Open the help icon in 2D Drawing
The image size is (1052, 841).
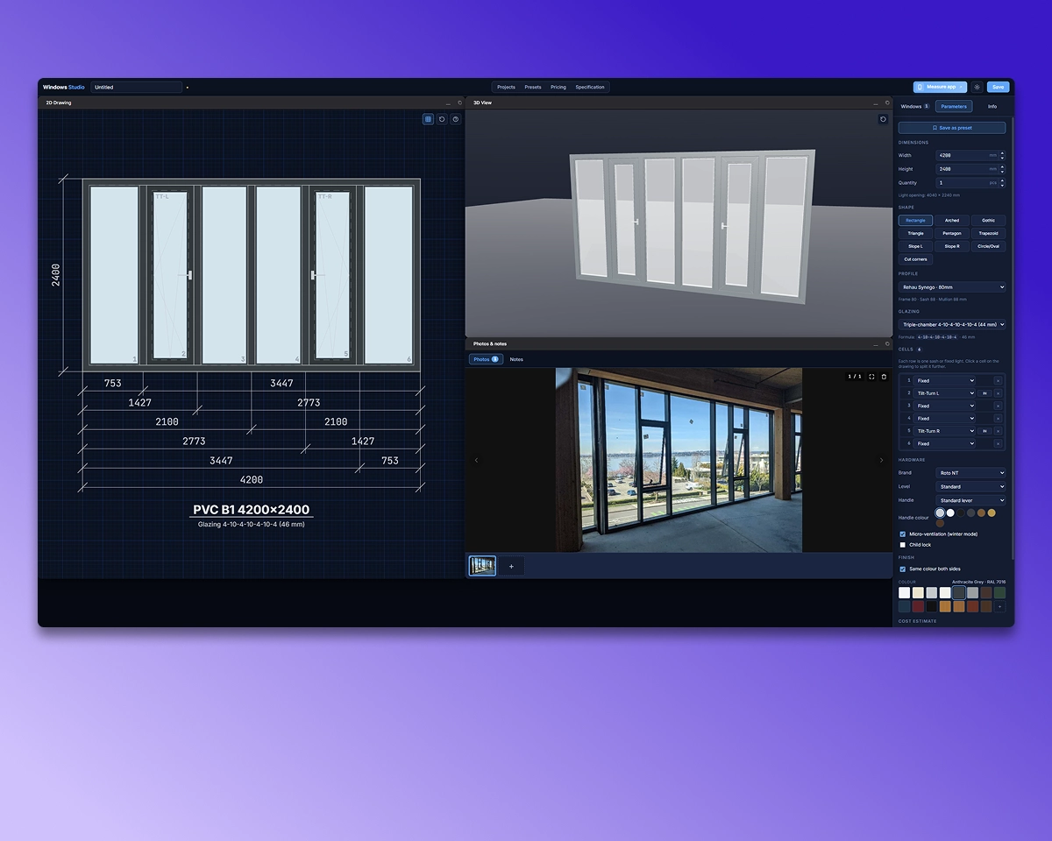(x=456, y=119)
